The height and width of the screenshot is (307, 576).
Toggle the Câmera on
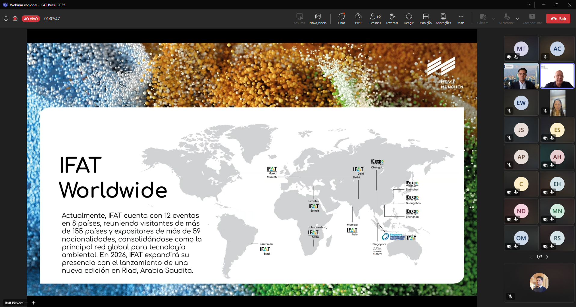click(x=483, y=19)
